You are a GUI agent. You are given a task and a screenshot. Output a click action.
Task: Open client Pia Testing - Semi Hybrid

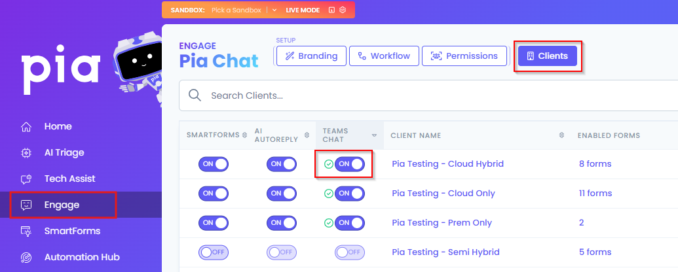click(445, 252)
